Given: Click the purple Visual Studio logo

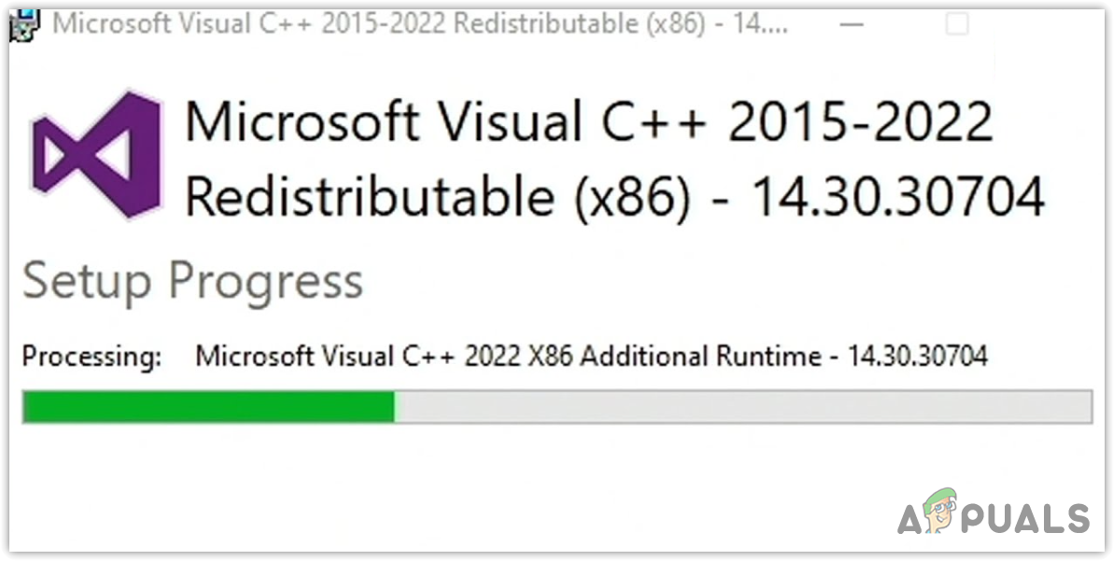Looking at the screenshot, I should point(96,155).
